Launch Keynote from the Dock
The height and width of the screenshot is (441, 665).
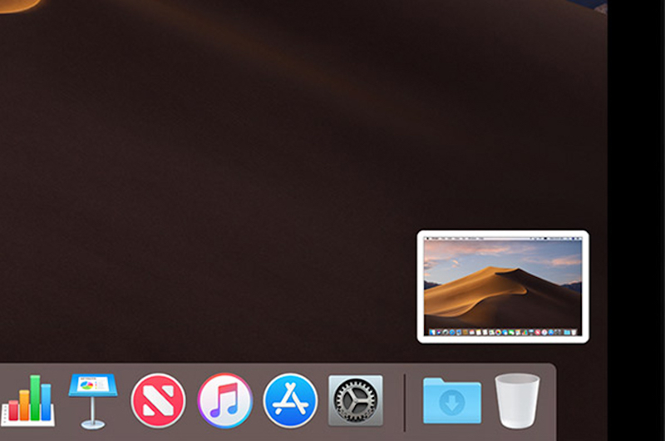tap(93, 401)
